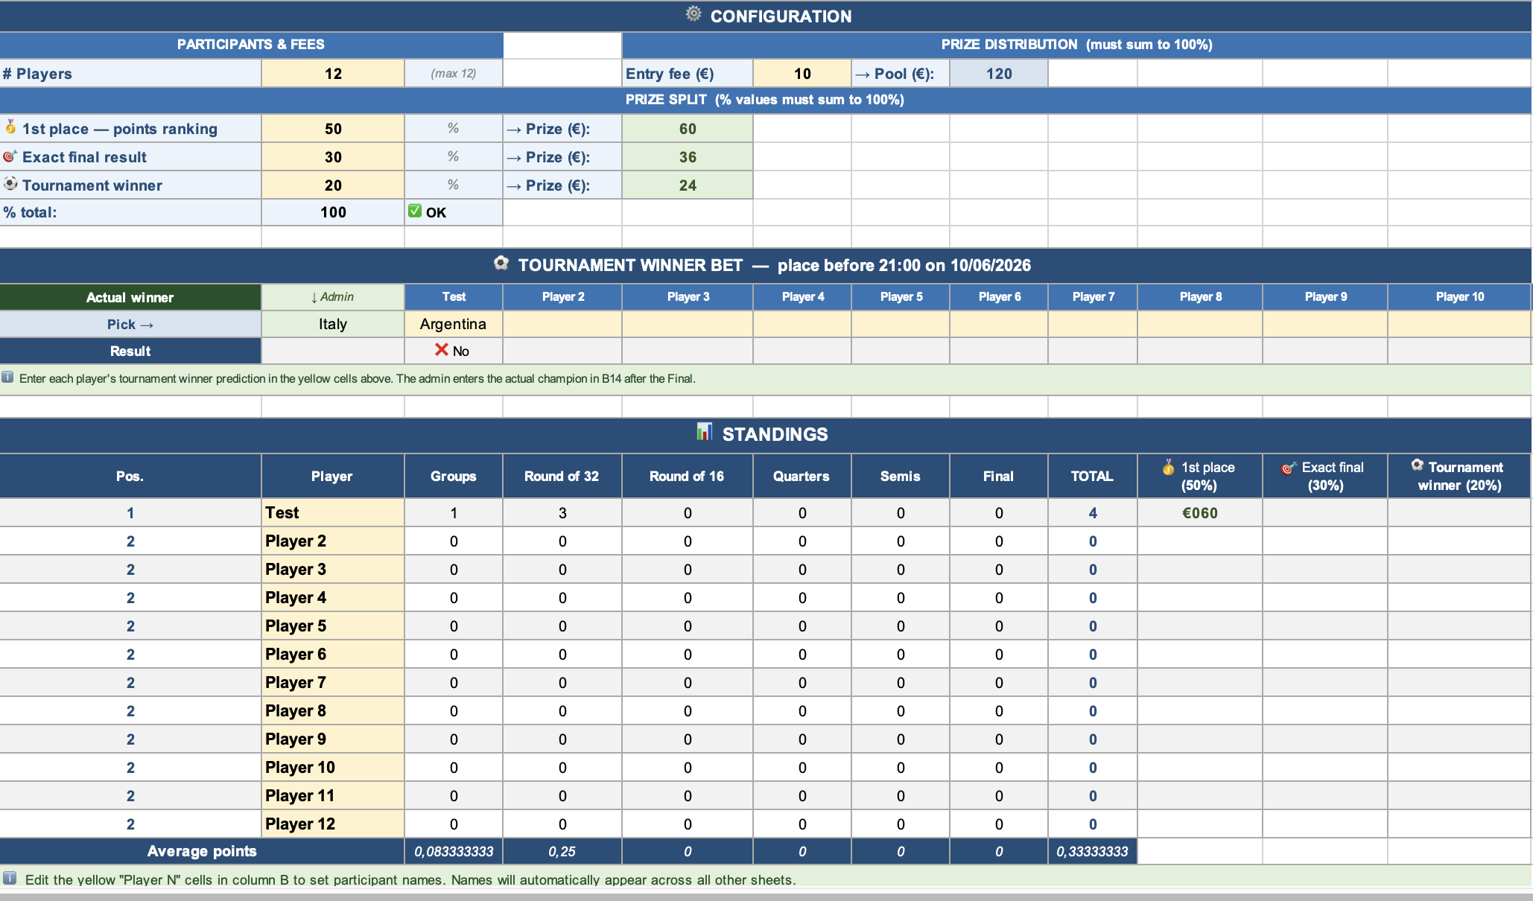Click the average Round of 32 value 0,25
Screen dimensions: 1533x901
pos(562,851)
